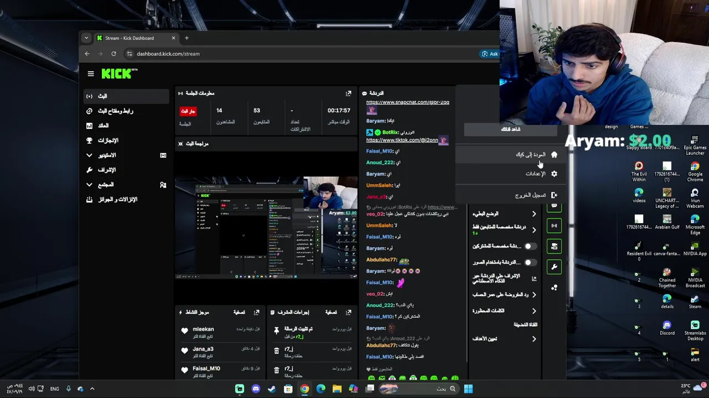
Task: Open الإشراف sidebar item
Action: 126,170
